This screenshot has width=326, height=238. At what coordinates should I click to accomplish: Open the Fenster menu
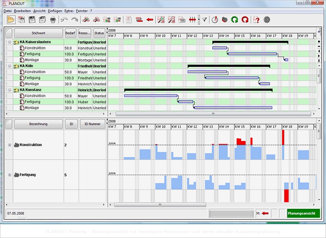pyautogui.click(x=82, y=11)
